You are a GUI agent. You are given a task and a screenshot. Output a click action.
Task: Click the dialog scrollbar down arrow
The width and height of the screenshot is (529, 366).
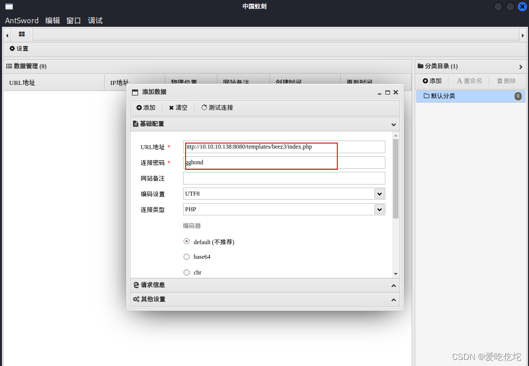[x=395, y=273]
